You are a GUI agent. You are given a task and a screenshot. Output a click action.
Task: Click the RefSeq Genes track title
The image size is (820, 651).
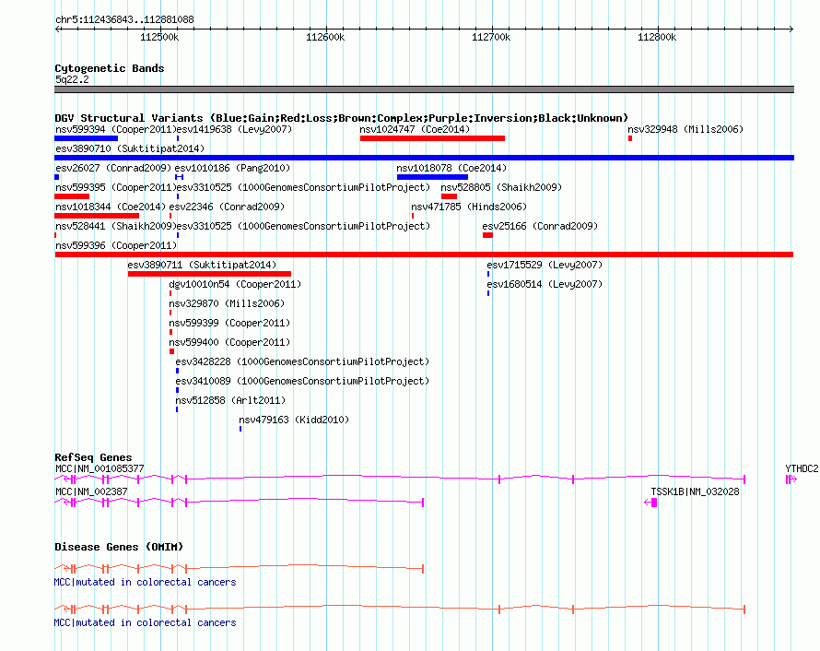93,457
